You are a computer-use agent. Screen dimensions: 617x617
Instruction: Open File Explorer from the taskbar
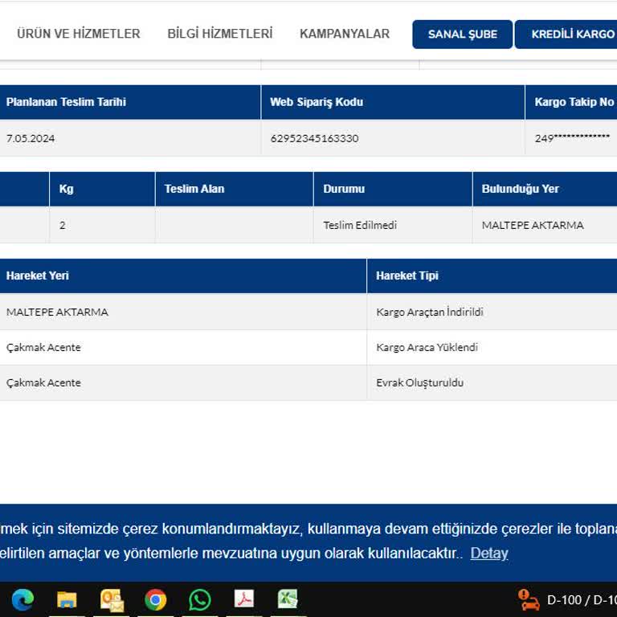coord(67,599)
